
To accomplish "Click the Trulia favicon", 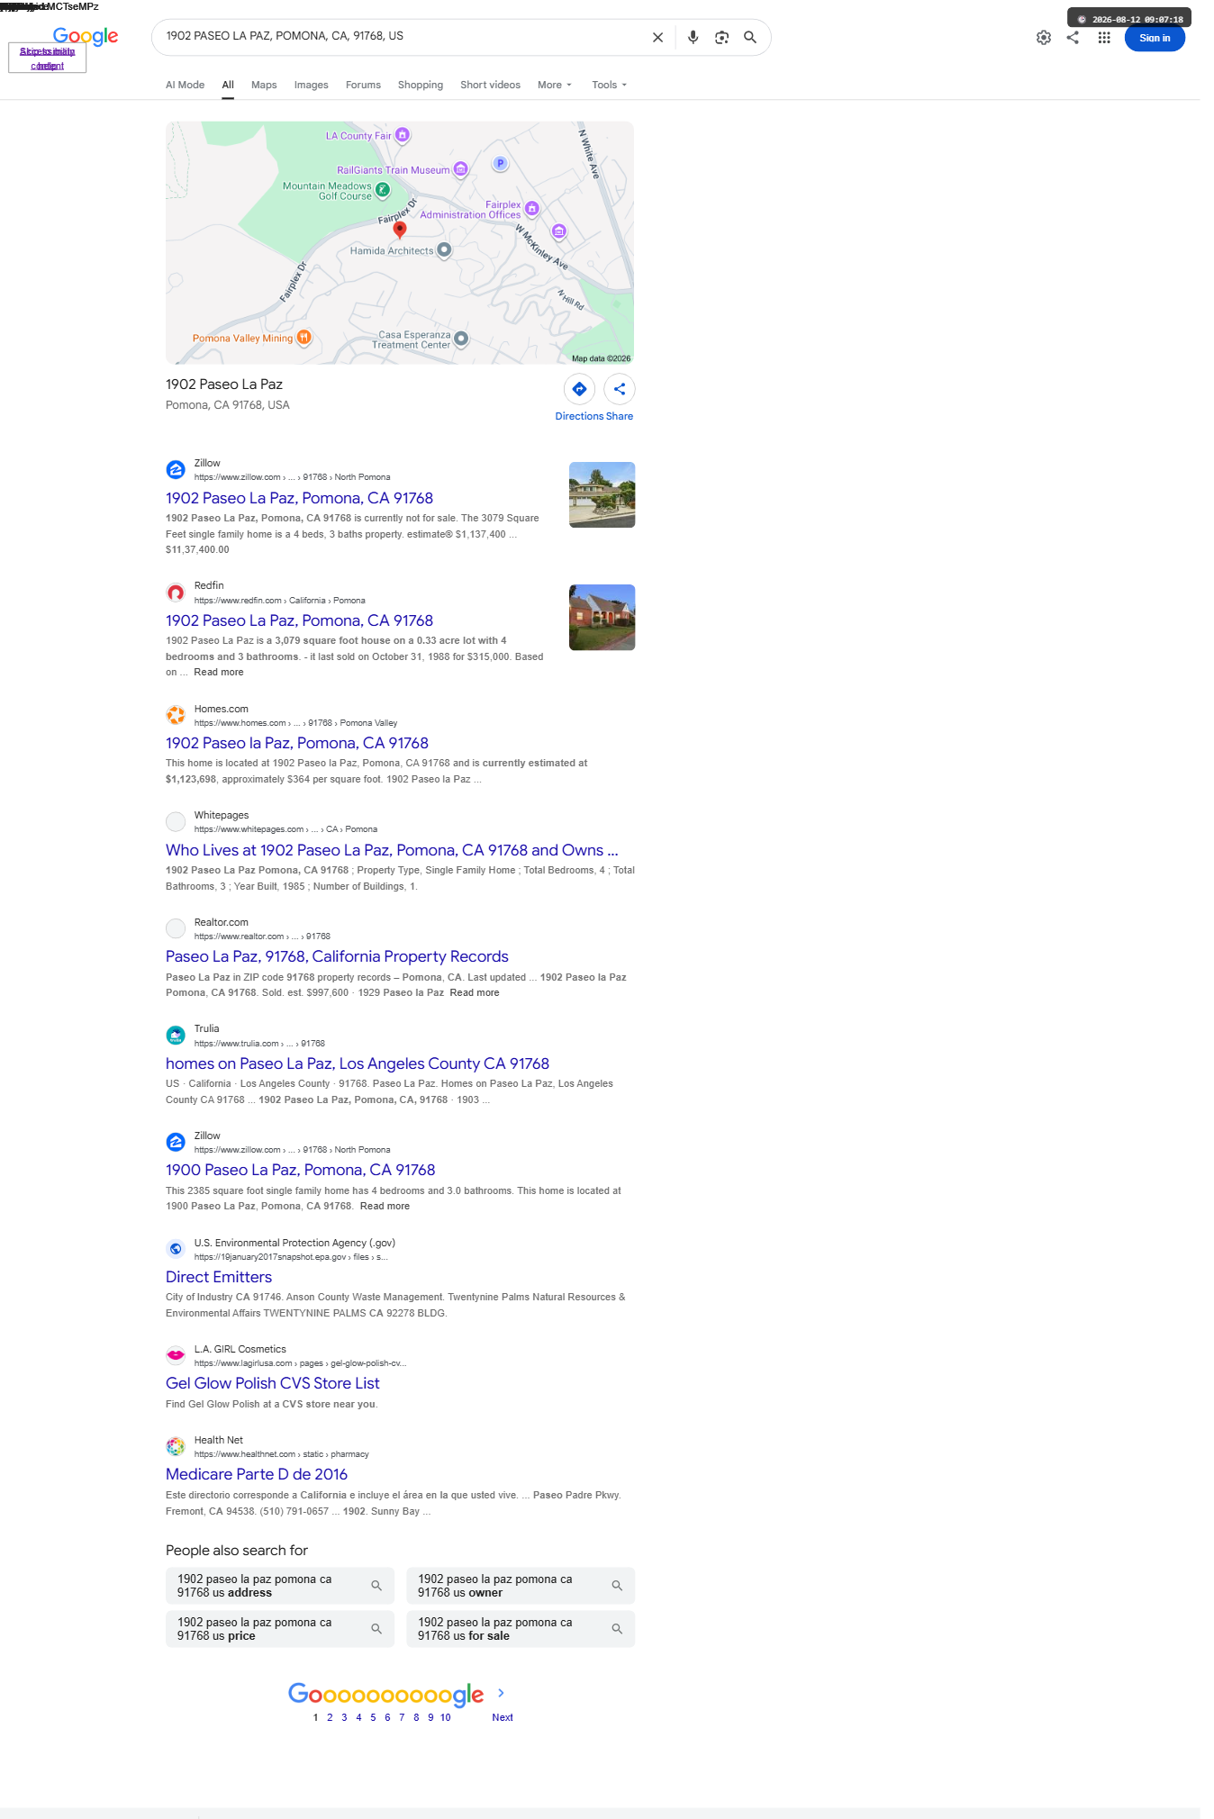I will click(x=176, y=1036).
